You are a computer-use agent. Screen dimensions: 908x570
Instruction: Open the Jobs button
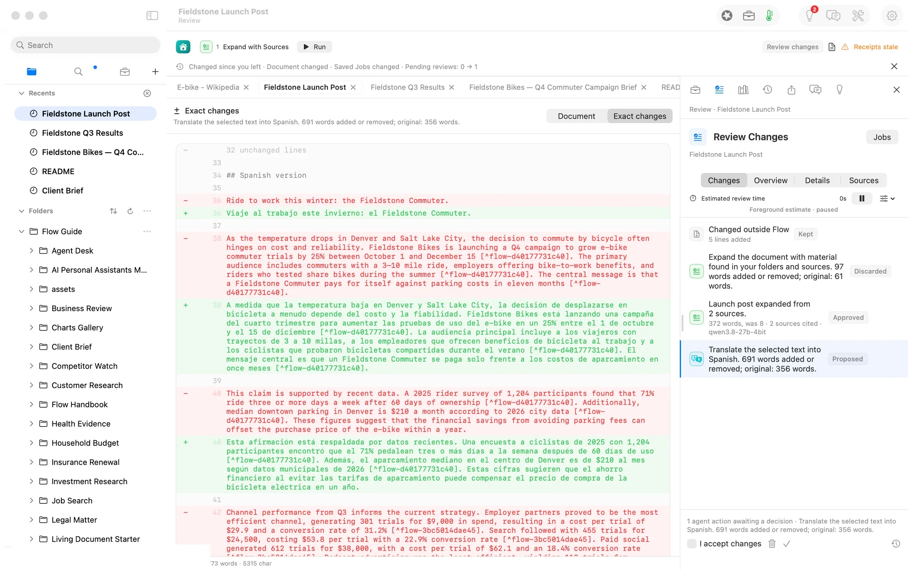point(882,137)
